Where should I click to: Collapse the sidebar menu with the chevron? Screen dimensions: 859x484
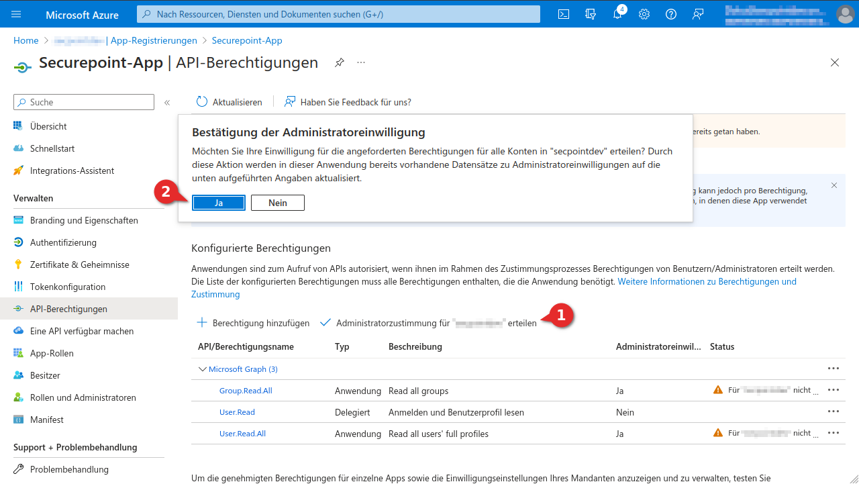click(167, 103)
